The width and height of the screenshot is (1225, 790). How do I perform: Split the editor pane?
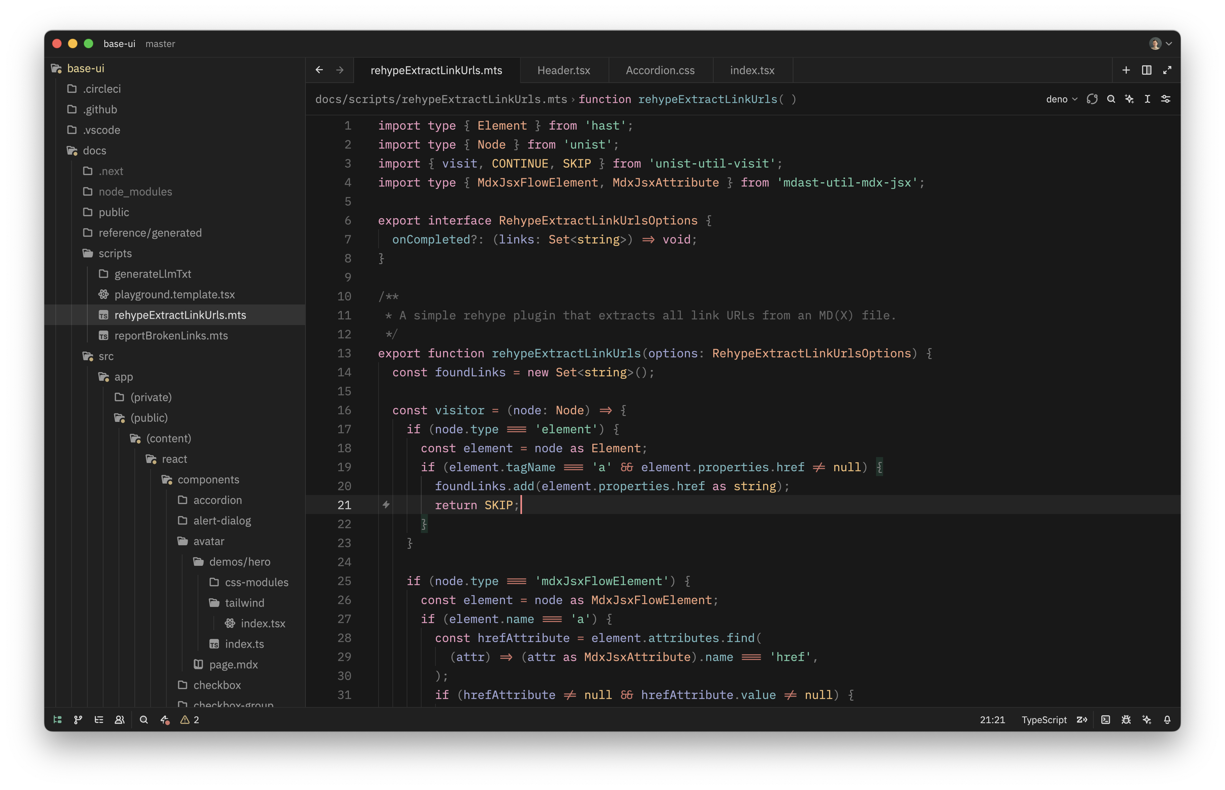[x=1147, y=70]
